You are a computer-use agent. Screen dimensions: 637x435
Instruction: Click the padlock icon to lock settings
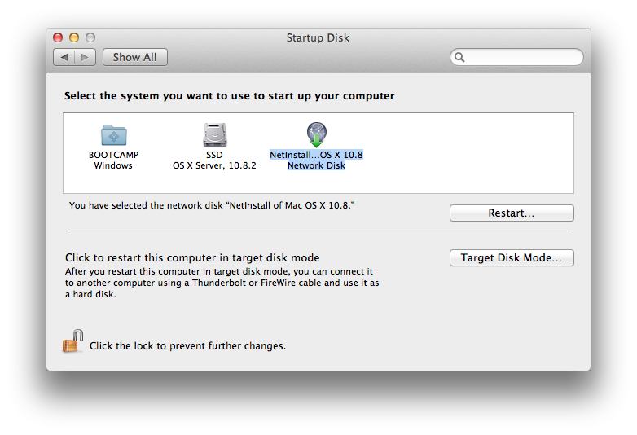click(x=73, y=341)
